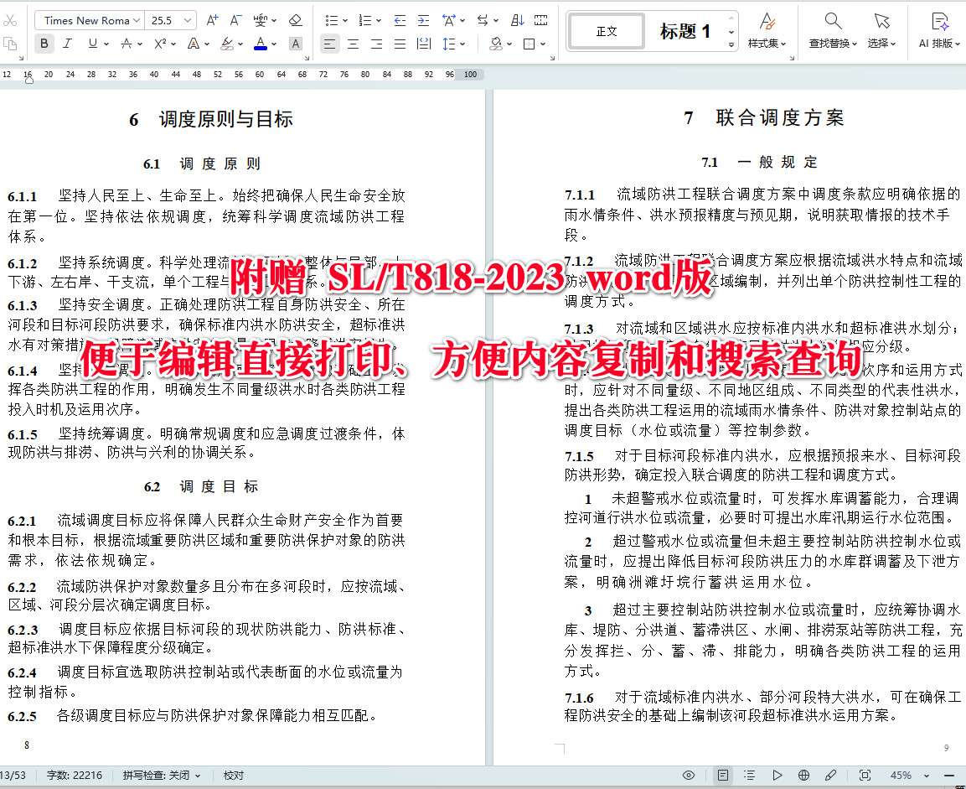This screenshot has height=789, width=966.
Task: Select the superscript X² icon
Action: pos(160,44)
